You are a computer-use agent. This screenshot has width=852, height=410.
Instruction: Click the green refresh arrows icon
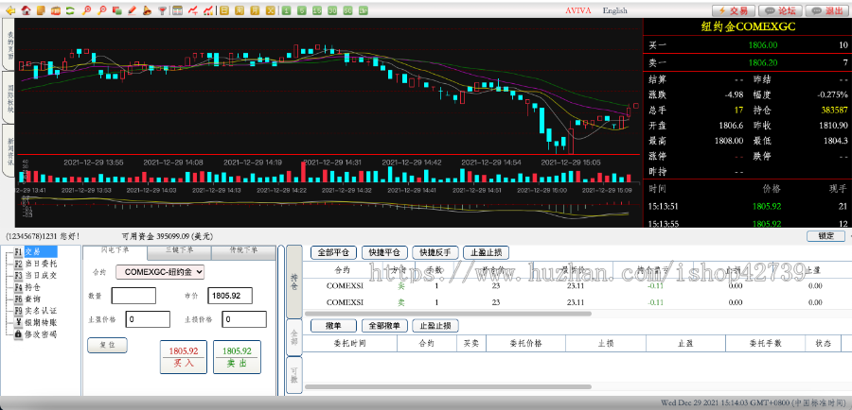click(70, 10)
